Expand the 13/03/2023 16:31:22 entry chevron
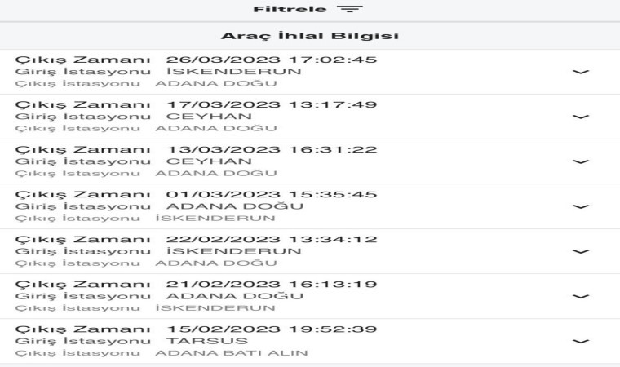The height and width of the screenshot is (367, 620). (580, 161)
